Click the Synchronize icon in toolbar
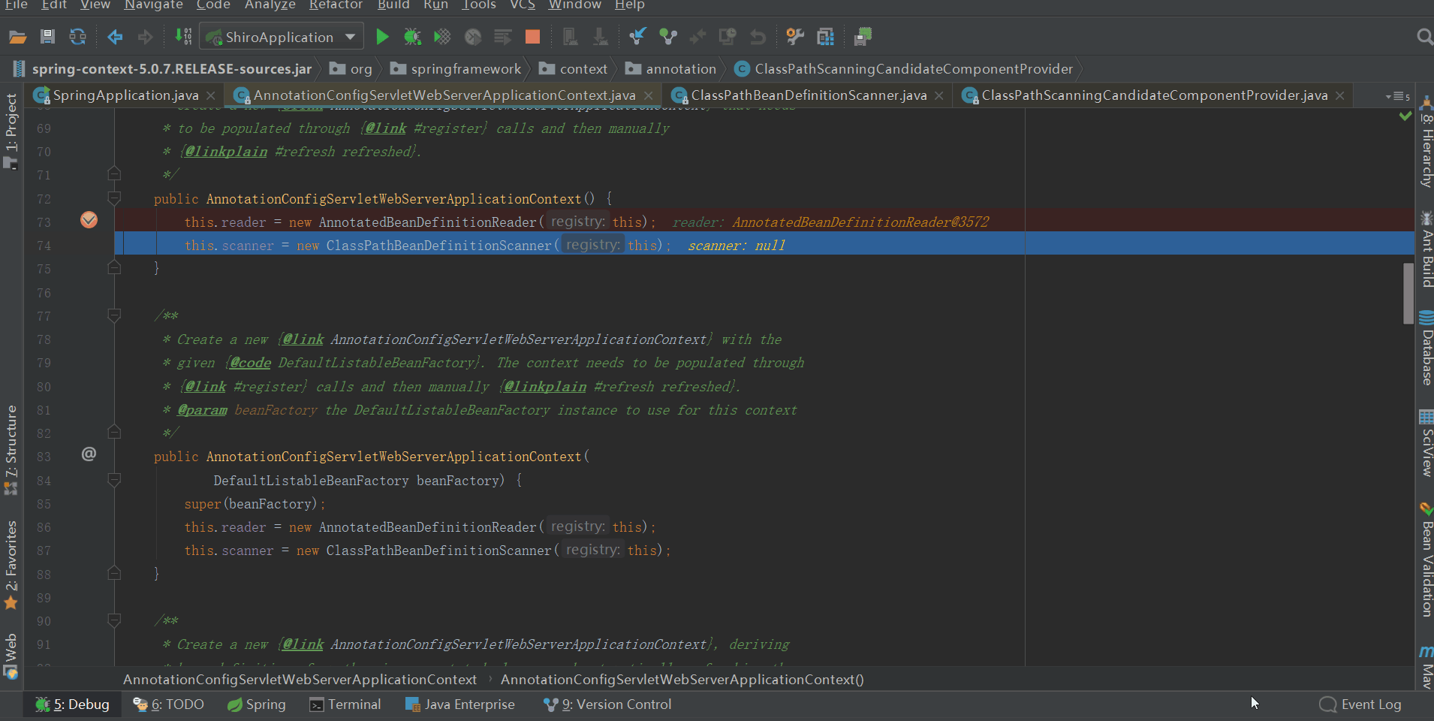This screenshot has height=721, width=1434. pyautogui.click(x=77, y=37)
